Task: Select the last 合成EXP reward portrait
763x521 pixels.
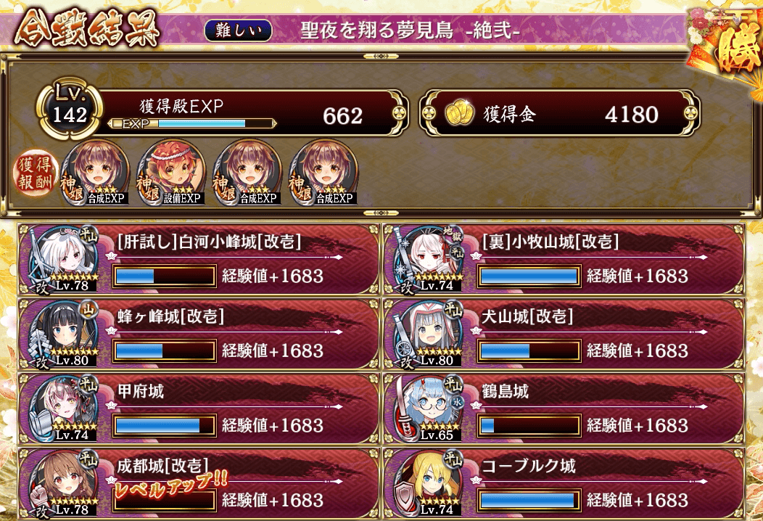Action: (323, 172)
